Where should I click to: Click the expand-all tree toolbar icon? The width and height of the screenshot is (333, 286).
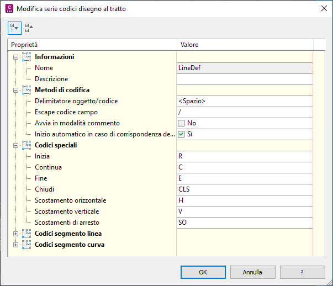[14, 27]
